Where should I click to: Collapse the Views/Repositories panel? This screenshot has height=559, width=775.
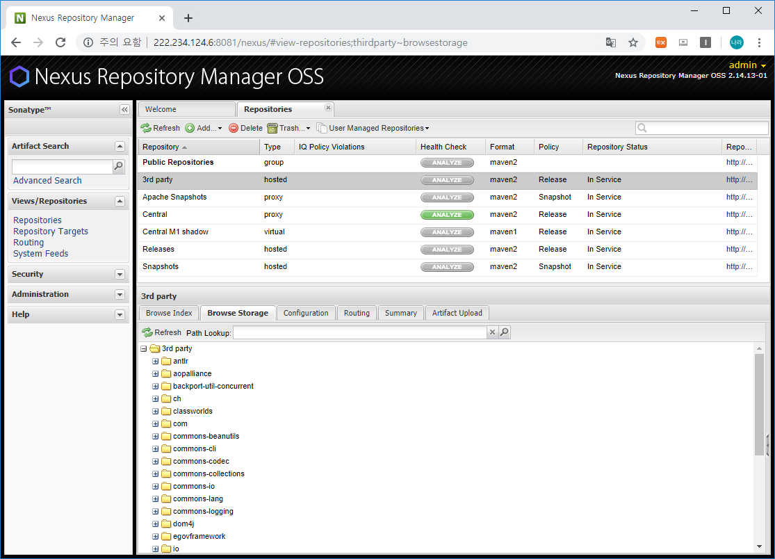click(x=120, y=201)
